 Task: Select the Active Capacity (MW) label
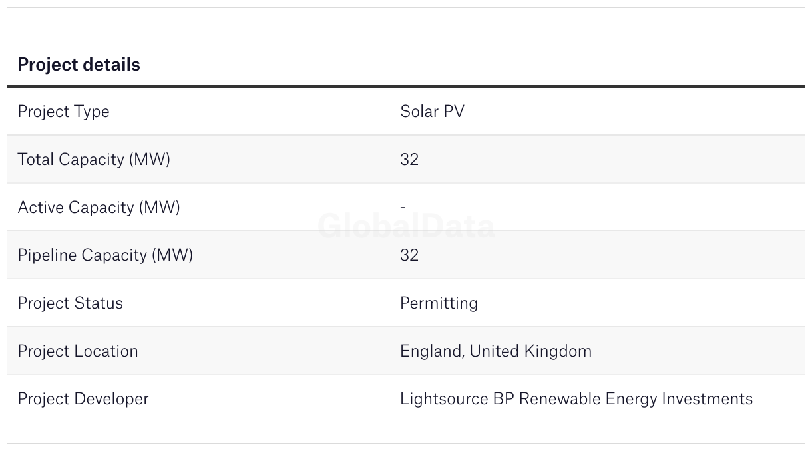coord(99,208)
